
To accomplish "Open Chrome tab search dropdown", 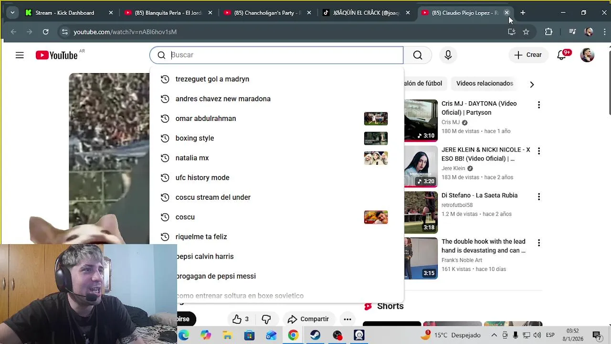I will pos(12,13).
